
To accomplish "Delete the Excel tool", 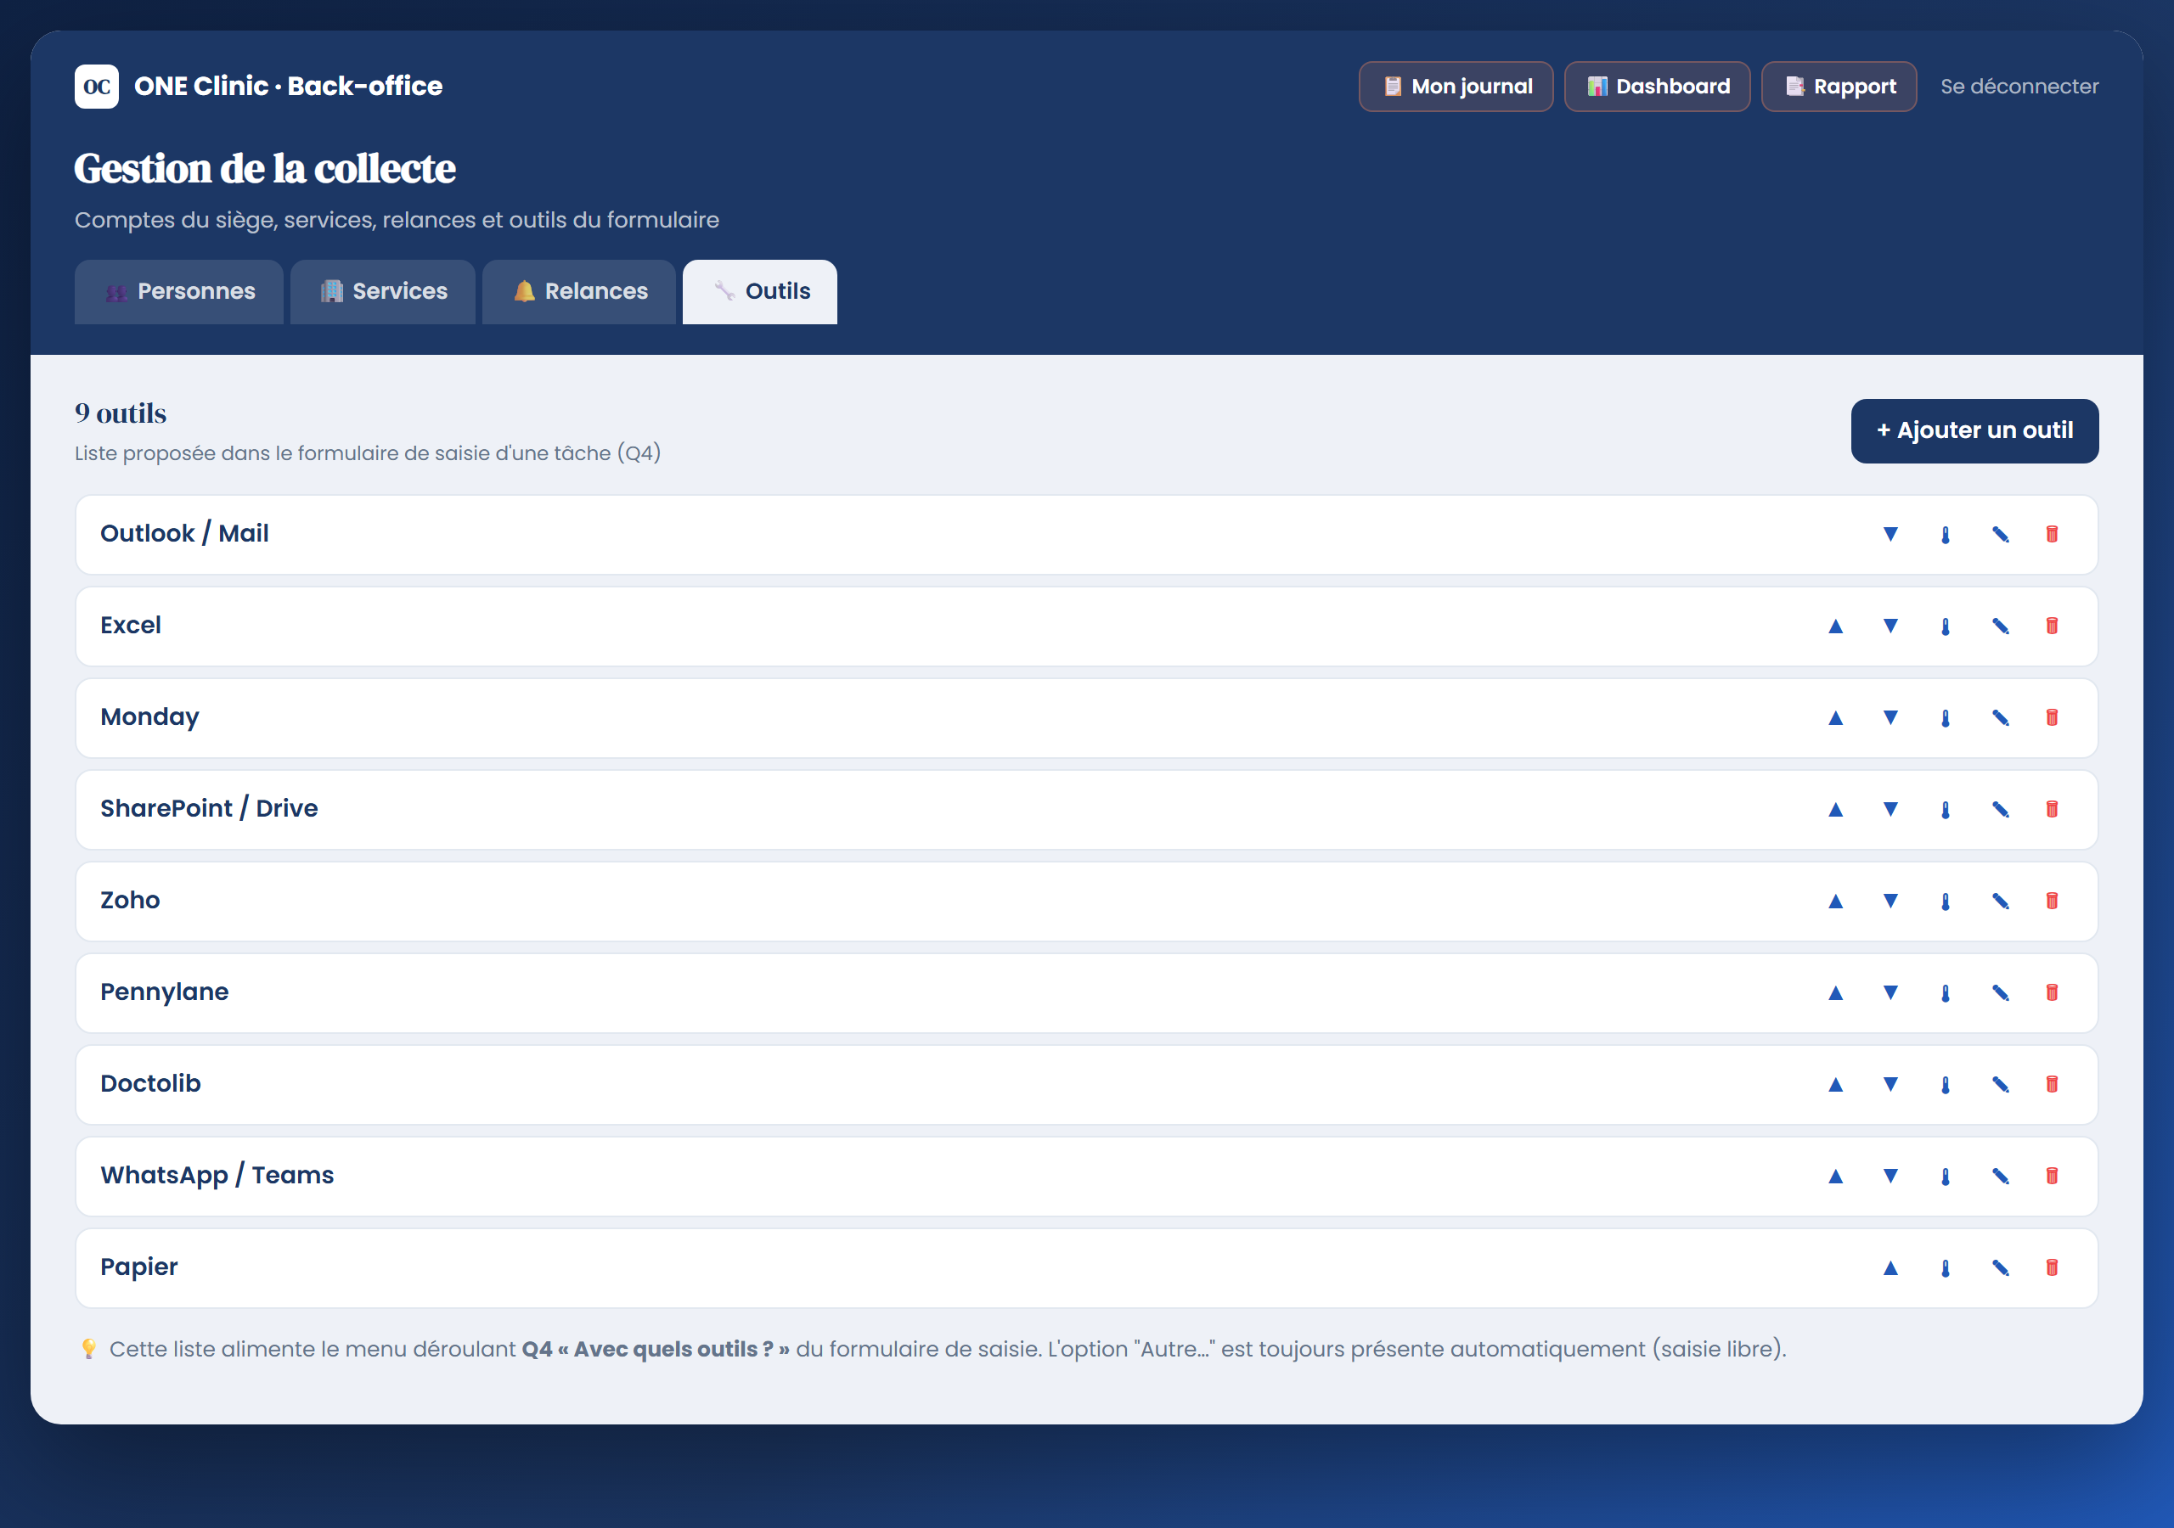I will point(2052,626).
